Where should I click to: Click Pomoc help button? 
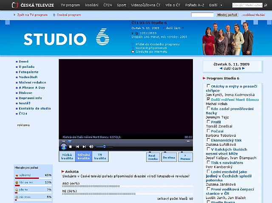(x=185, y=157)
